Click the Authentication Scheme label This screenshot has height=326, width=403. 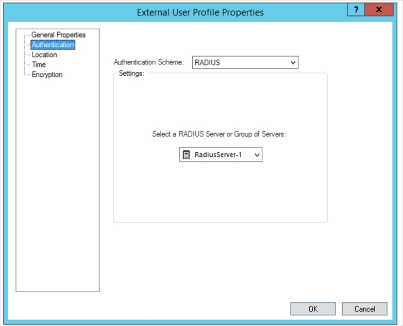[148, 62]
